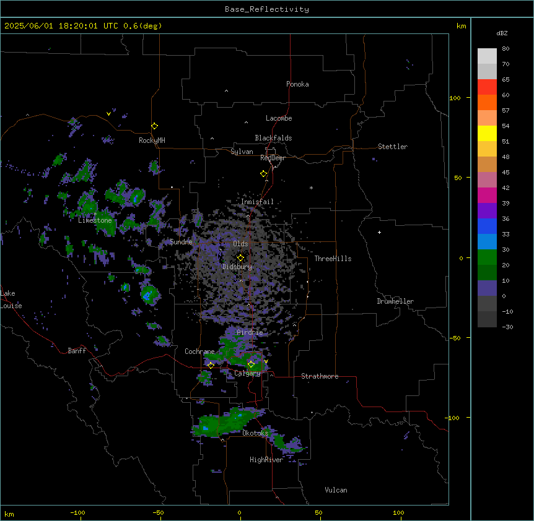Click the Drumheller label

point(395,301)
